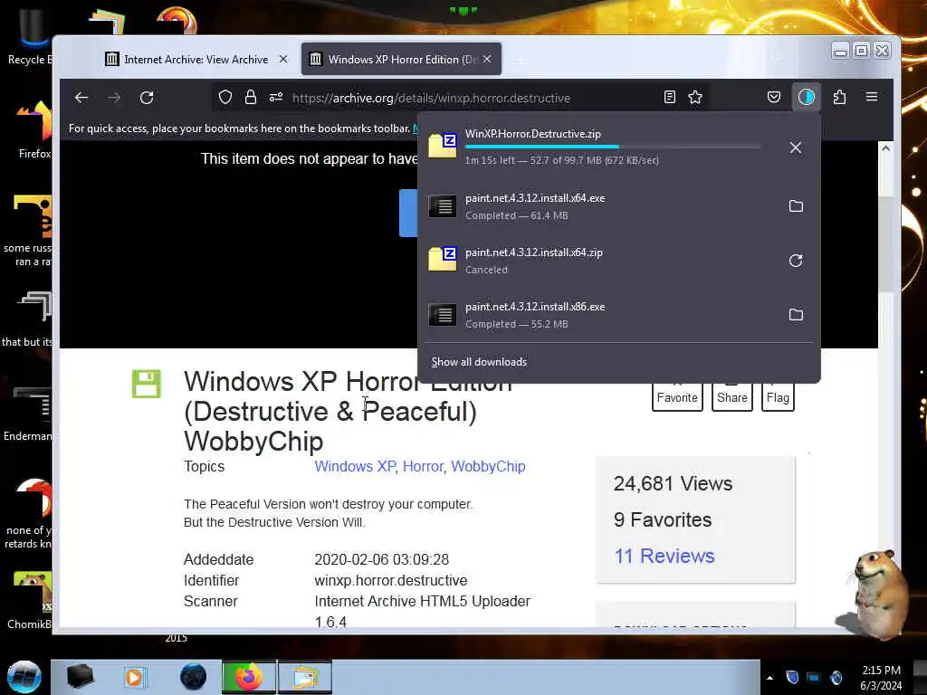The image size is (927, 695).
Task: Click the padlock site security icon
Action: tap(251, 98)
